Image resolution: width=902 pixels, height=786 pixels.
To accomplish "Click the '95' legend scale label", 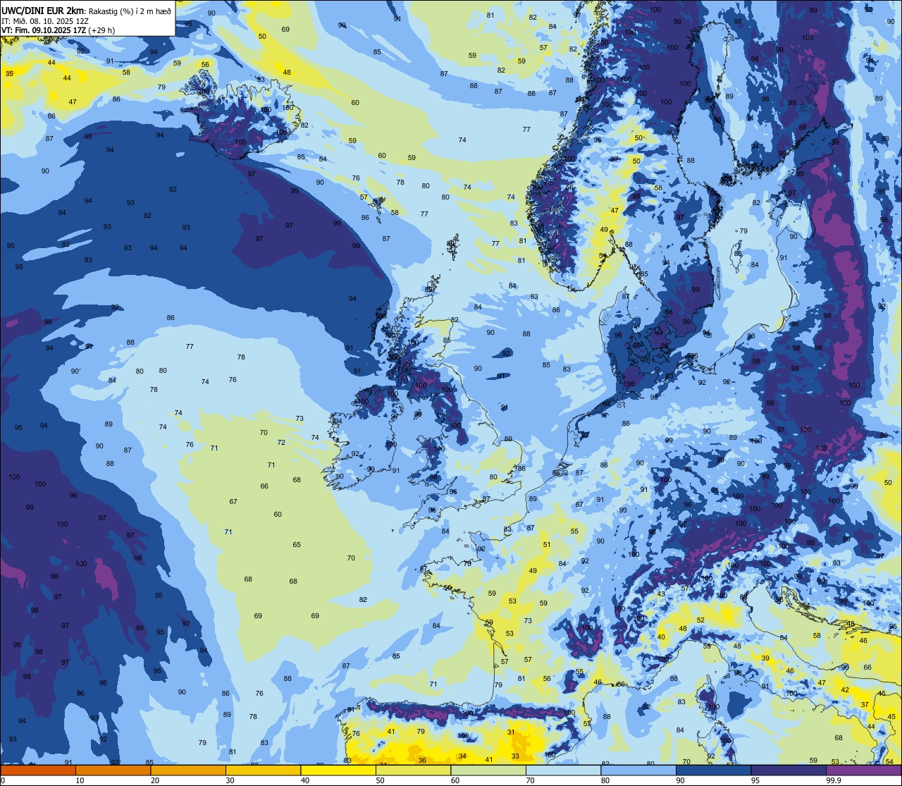I will 755,780.
